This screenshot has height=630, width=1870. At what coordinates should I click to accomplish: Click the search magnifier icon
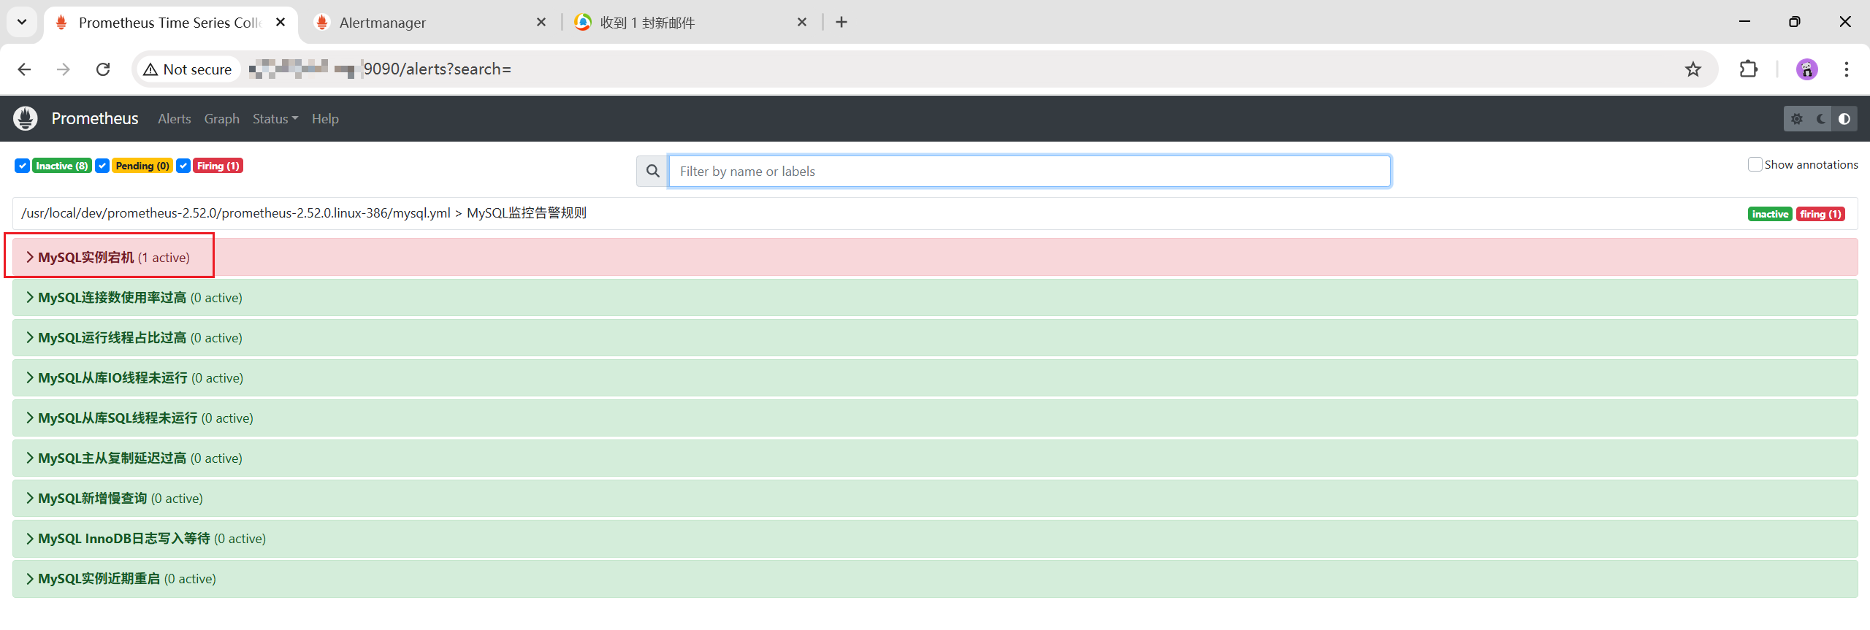pyautogui.click(x=653, y=171)
